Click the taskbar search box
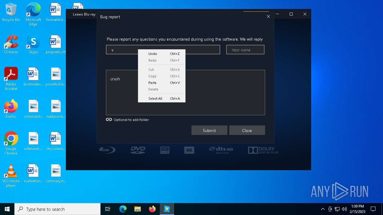The height and width of the screenshot is (215, 383). (57, 209)
